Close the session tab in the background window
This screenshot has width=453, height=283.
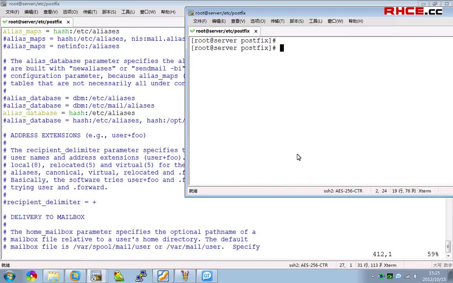click(68, 22)
